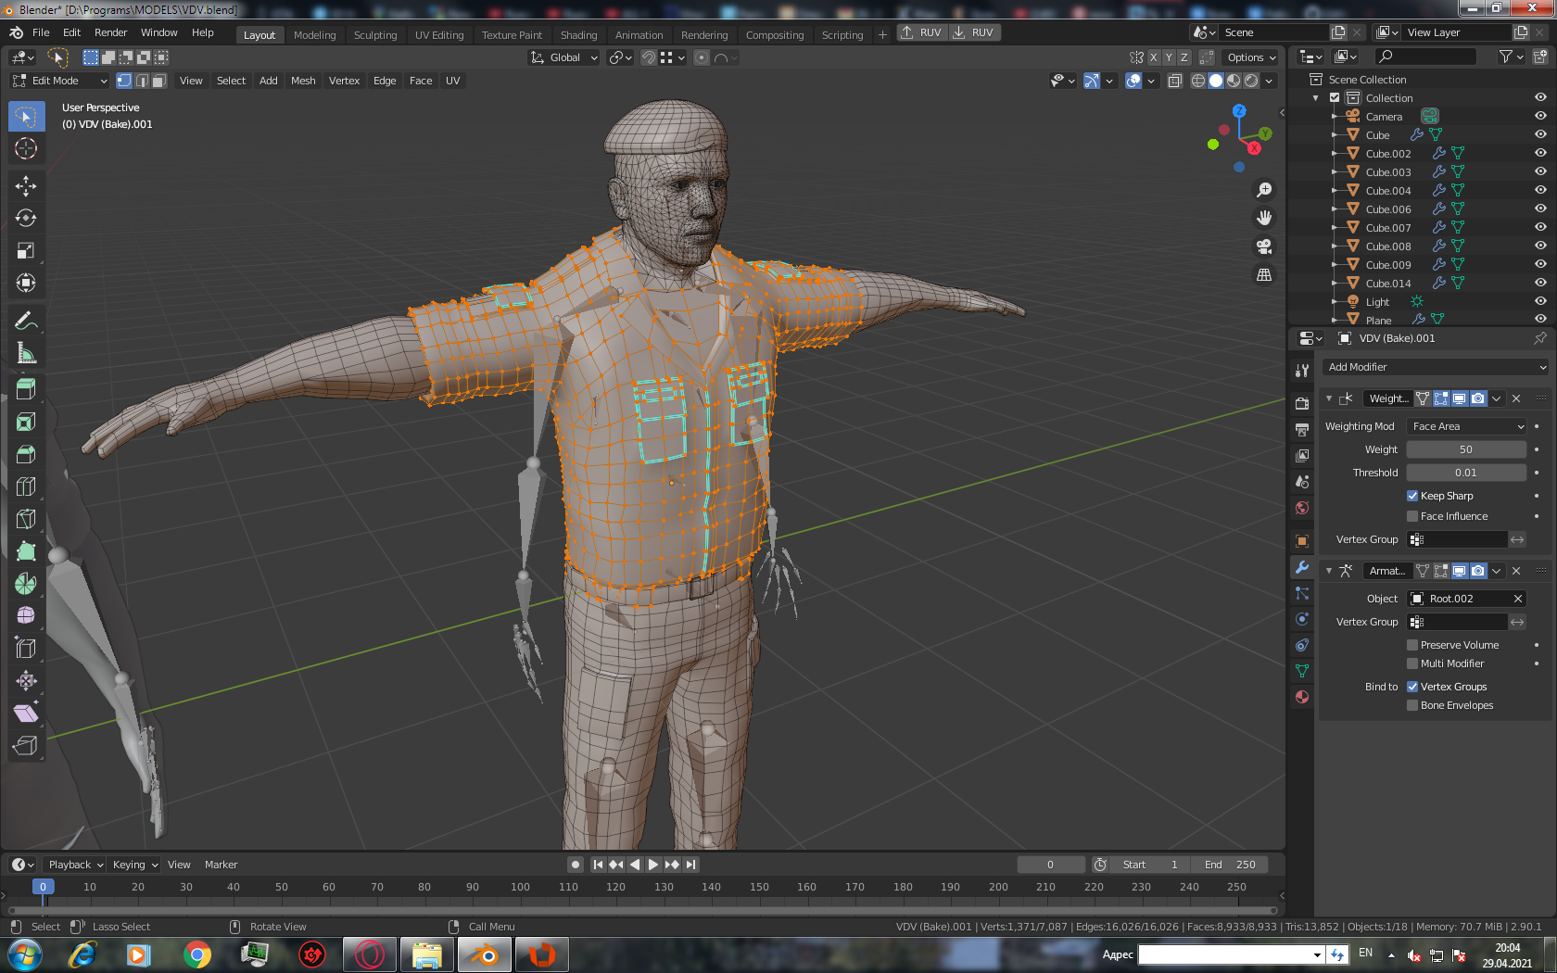1557x973 pixels.
Task: Select the Edge Slide tool
Action: 26,649
